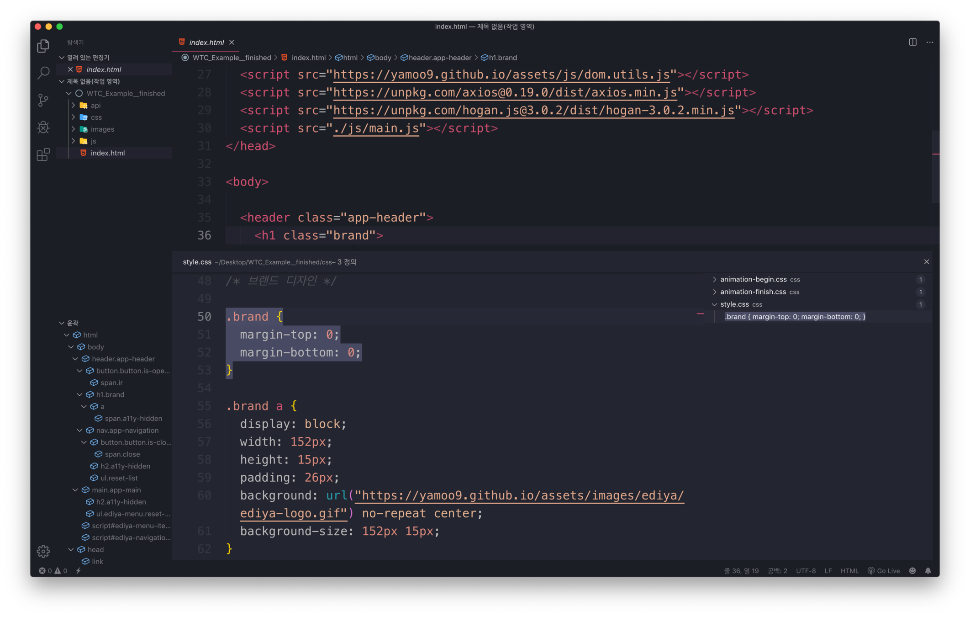
Task: Close the peek definition panel
Action: pyautogui.click(x=927, y=262)
